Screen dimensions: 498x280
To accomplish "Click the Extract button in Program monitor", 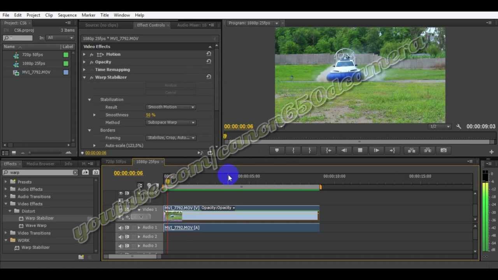I will pos(428,150).
